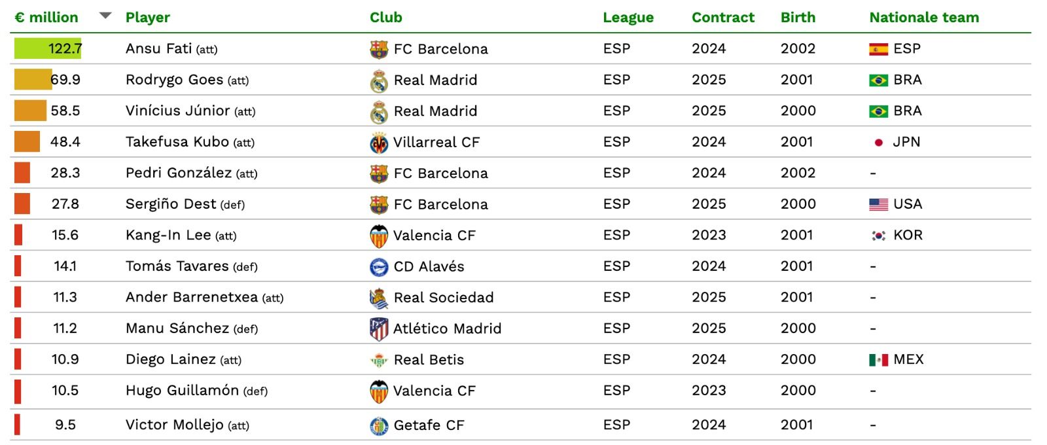Click the Getafe CF club badge
Viewport: 1047px width, 445px height.
pyautogui.click(x=378, y=424)
